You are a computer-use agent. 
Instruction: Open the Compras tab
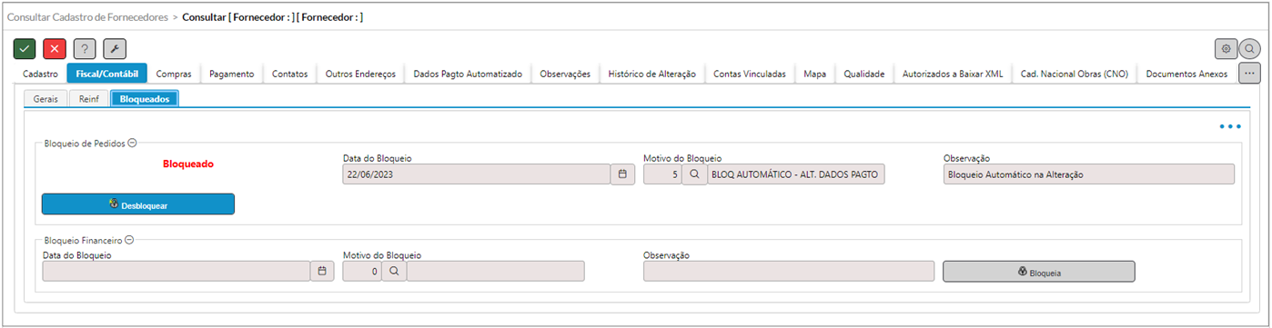174,74
